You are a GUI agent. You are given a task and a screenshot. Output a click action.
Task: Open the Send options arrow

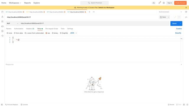(x=180, y=24)
